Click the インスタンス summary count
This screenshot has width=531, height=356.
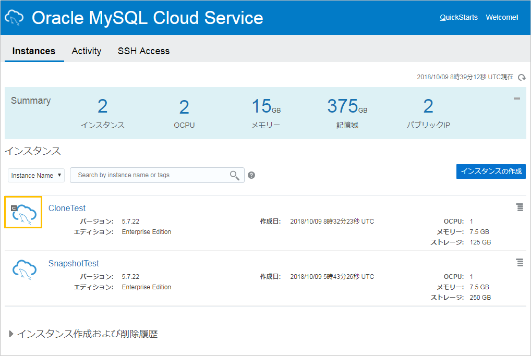tap(103, 107)
